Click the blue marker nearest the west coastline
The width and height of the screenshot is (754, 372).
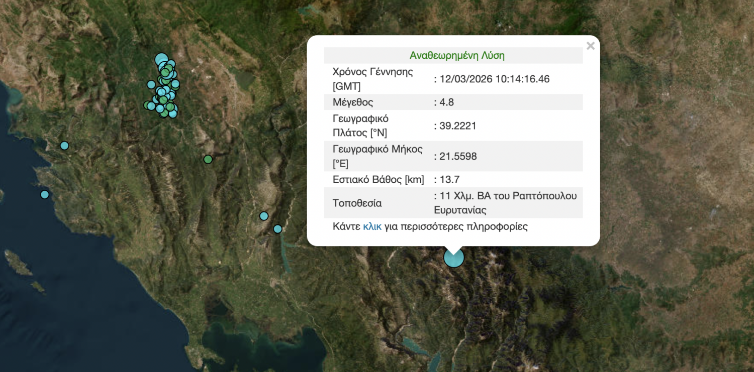[x=64, y=146]
